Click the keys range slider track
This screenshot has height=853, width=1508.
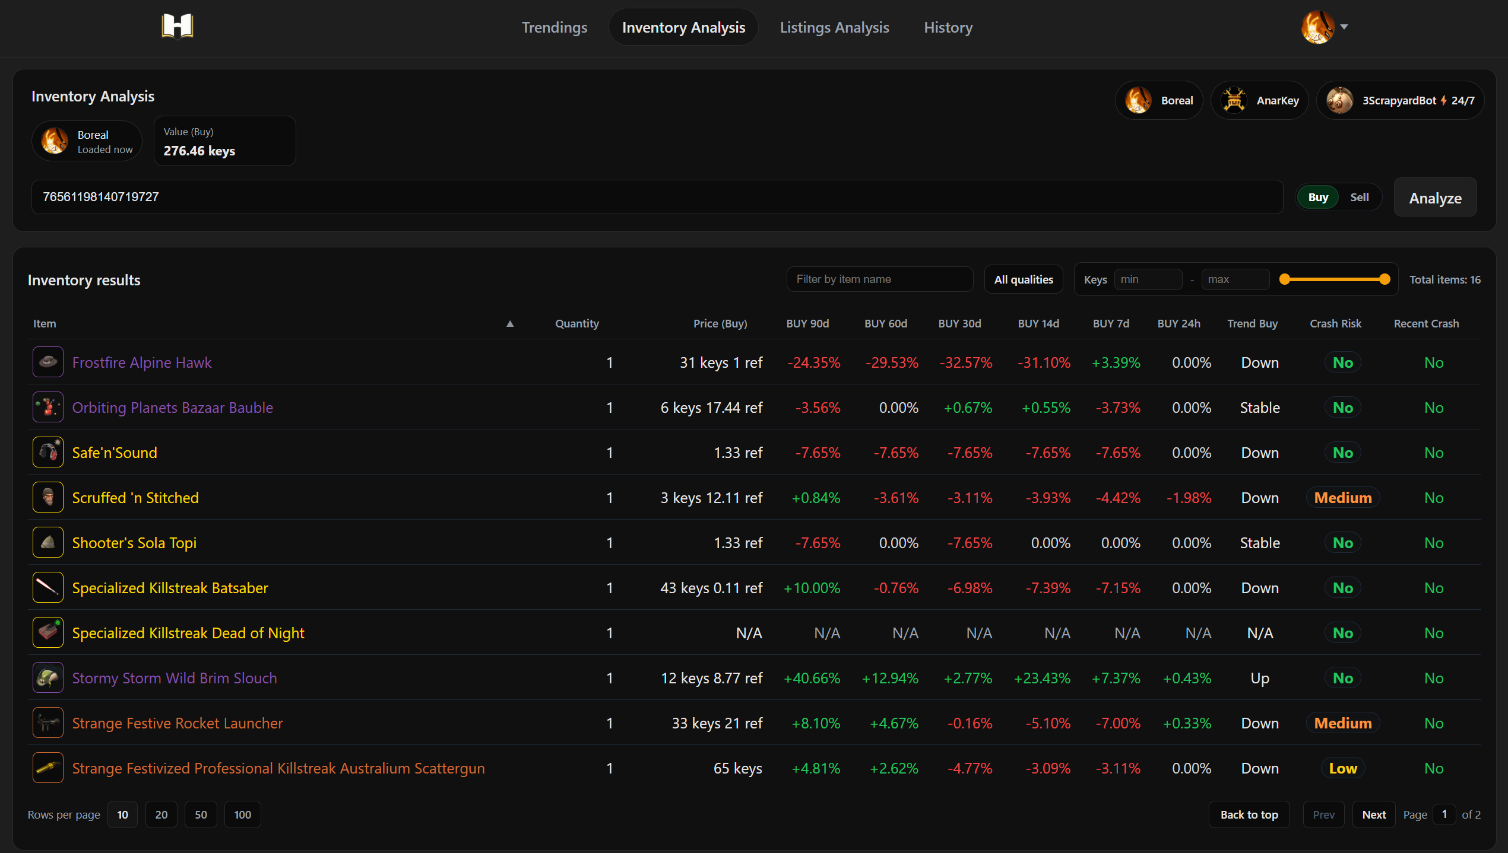1335,279
